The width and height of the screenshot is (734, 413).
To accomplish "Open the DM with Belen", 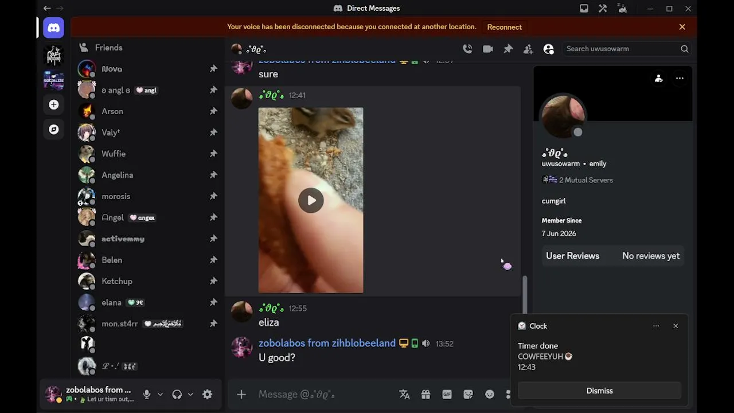I will 148,260.
